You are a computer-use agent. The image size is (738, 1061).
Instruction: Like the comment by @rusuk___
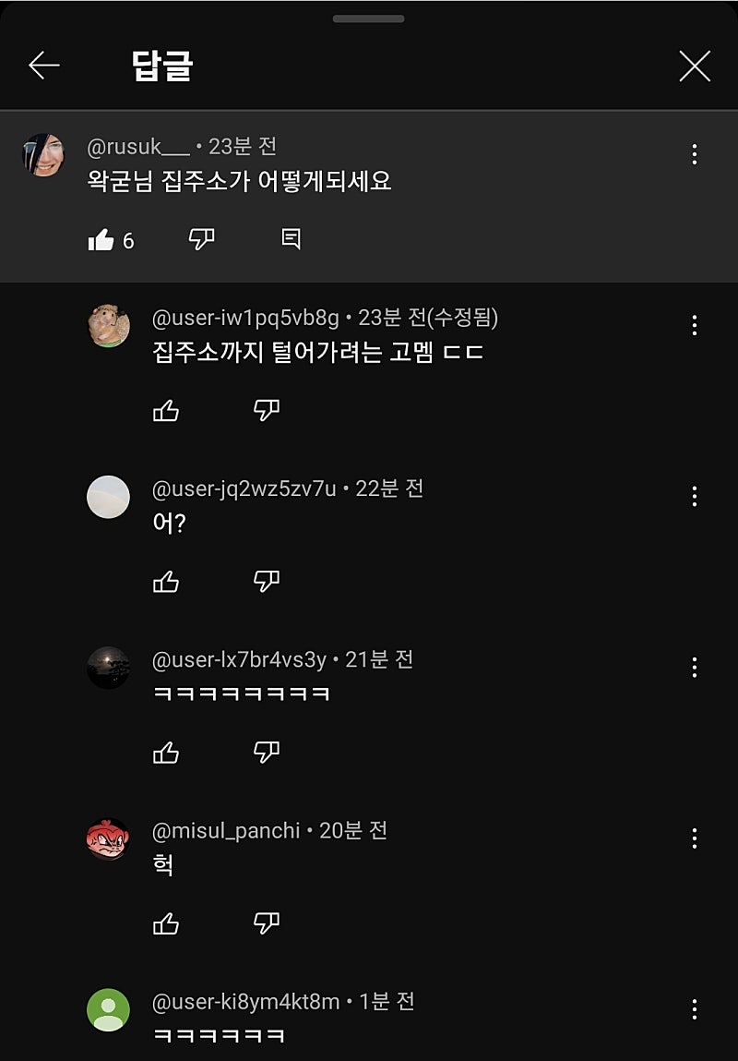[101, 240]
